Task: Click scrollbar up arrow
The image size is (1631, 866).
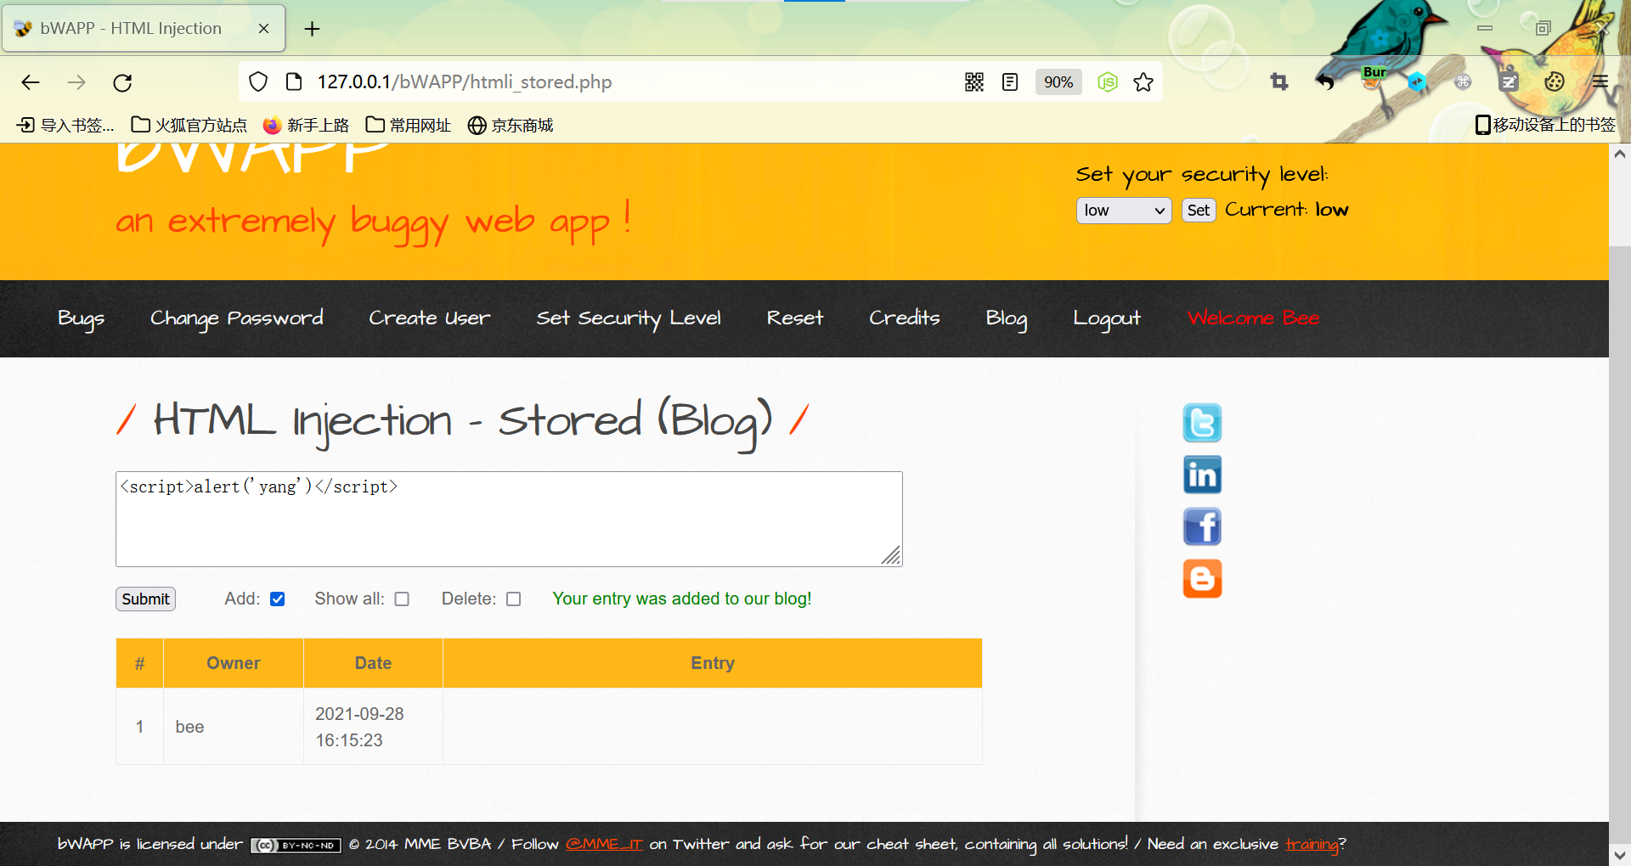Action: pyautogui.click(x=1620, y=155)
